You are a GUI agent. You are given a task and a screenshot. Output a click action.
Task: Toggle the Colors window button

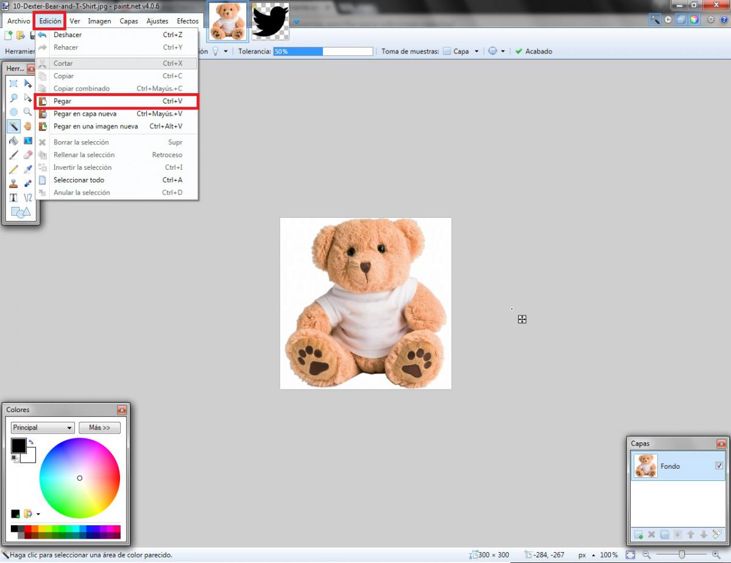(x=694, y=19)
